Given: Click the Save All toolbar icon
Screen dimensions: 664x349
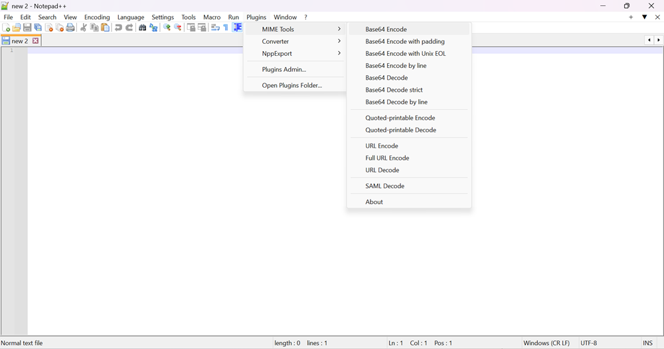Looking at the screenshot, I should pyautogui.click(x=38, y=28).
